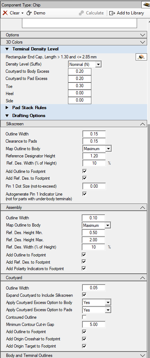Collapse the Silkscreen section chevron

tap(143, 124)
